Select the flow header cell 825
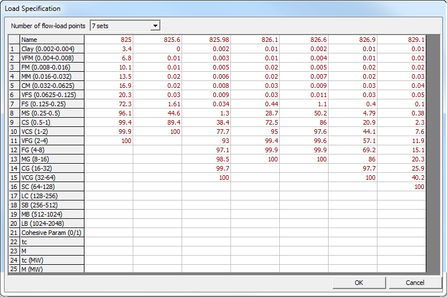The height and width of the screenshot is (297, 447). [x=109, y=40]
